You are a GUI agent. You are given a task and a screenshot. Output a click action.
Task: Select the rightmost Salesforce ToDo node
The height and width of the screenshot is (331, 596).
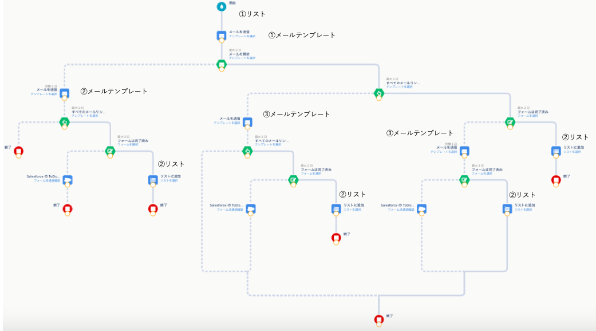point(422,208)
